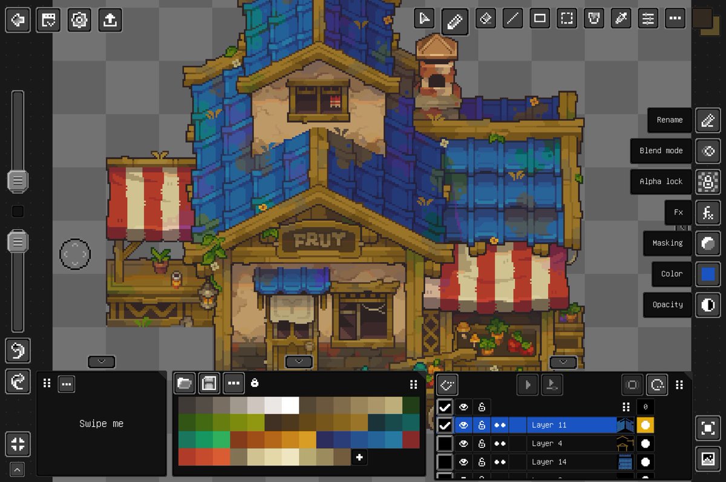Open the adjustments sliders tool
This screenshot has width=726, height=482.
[x=647, y=19]
